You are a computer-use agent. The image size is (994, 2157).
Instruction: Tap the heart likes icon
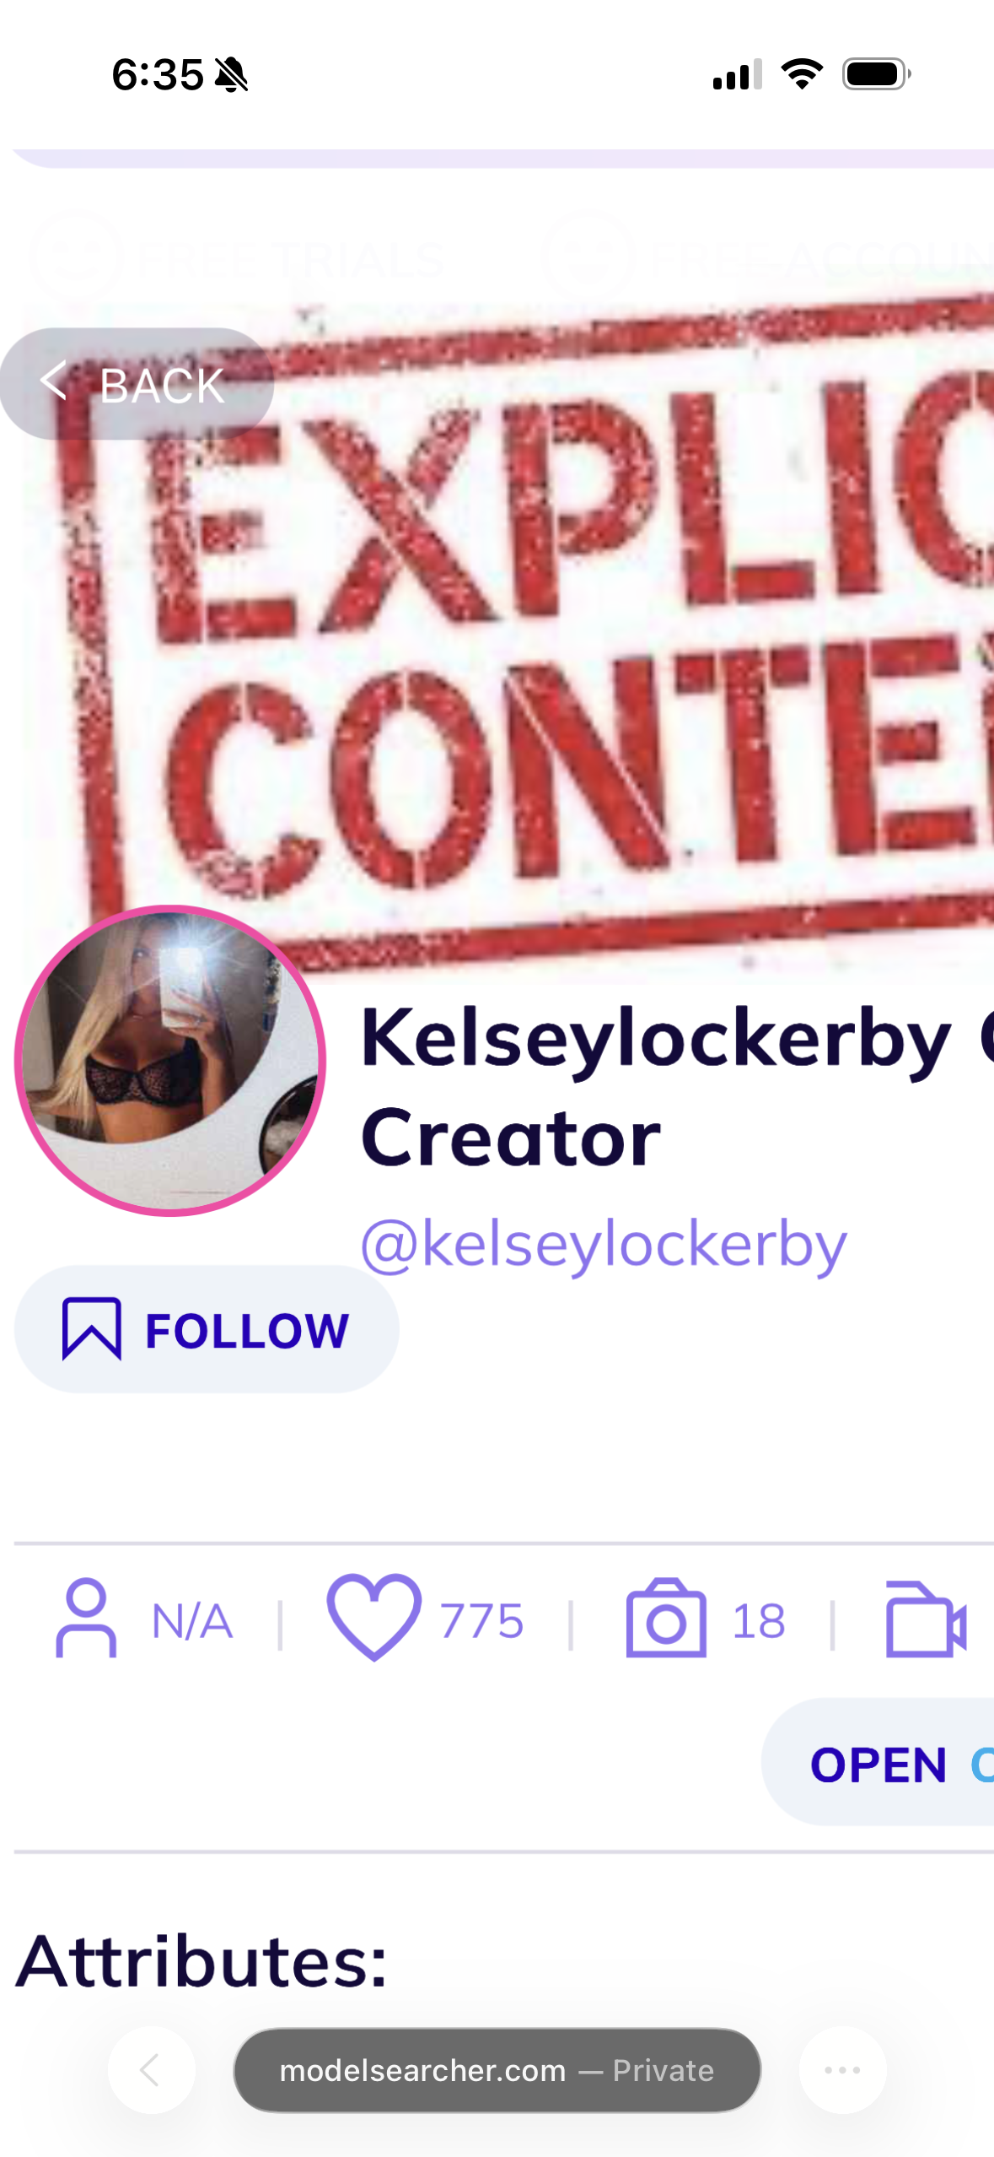(373, 1617)
